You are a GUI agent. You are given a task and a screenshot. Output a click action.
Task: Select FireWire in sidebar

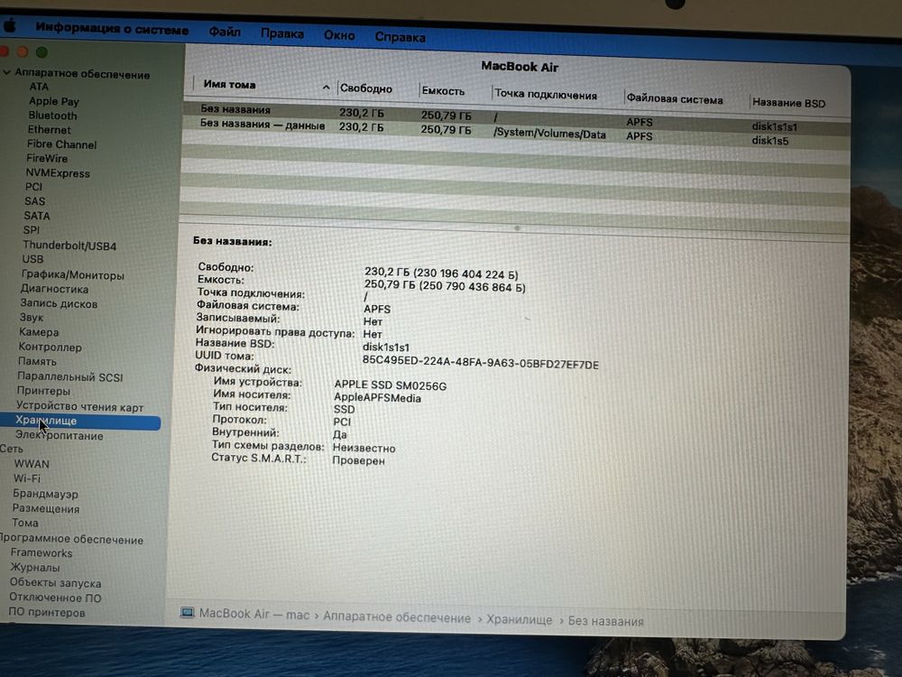pos(47,158)
